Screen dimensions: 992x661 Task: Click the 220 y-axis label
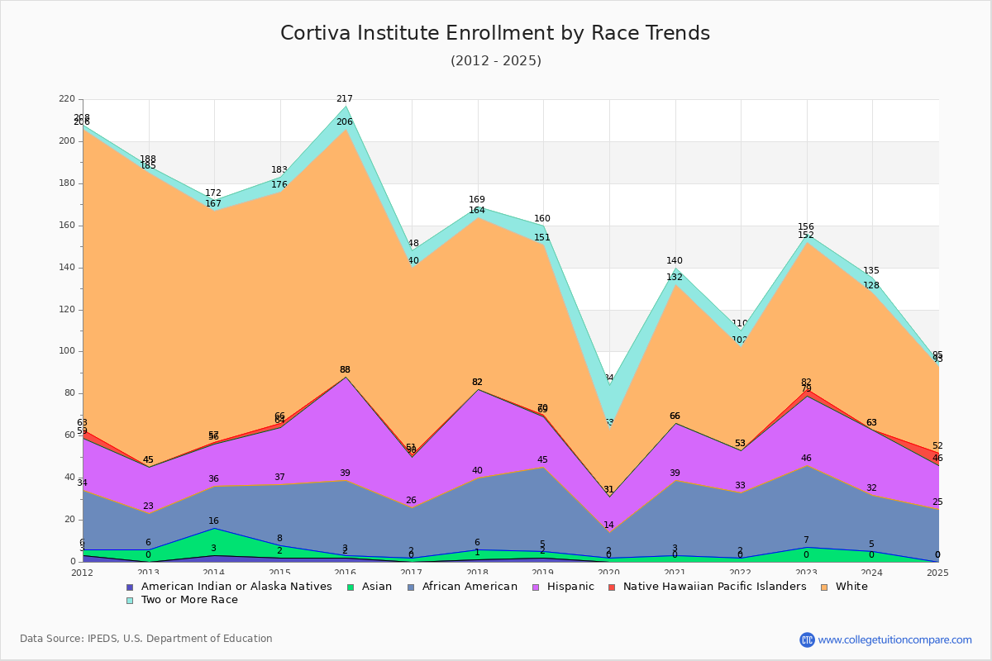pos(69,99)
